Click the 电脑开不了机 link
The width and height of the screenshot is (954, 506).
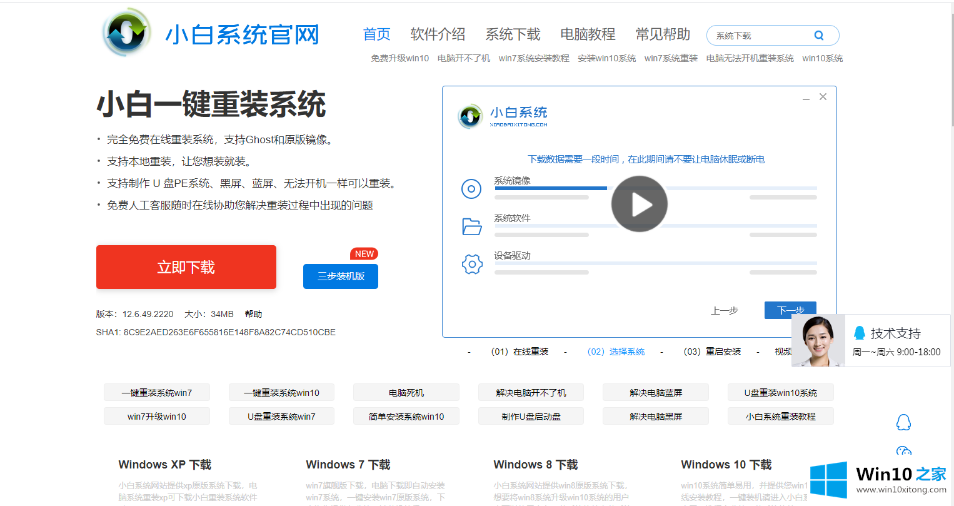[464, 58]
